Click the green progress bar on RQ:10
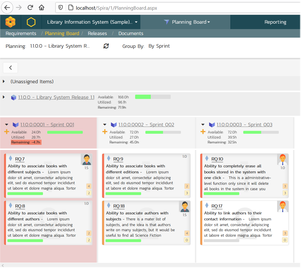The height and width of the screenshot is (268, 301). tap(221, 194)
